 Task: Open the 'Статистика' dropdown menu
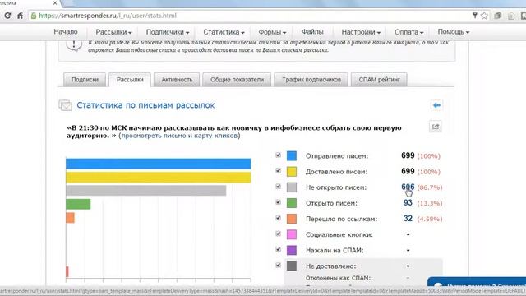pyautogui.click(x=224, y=32)
